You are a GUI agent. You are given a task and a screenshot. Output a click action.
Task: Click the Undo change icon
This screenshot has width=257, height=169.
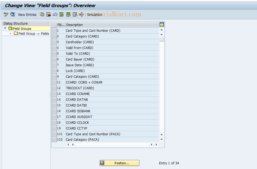click(55, 15)
